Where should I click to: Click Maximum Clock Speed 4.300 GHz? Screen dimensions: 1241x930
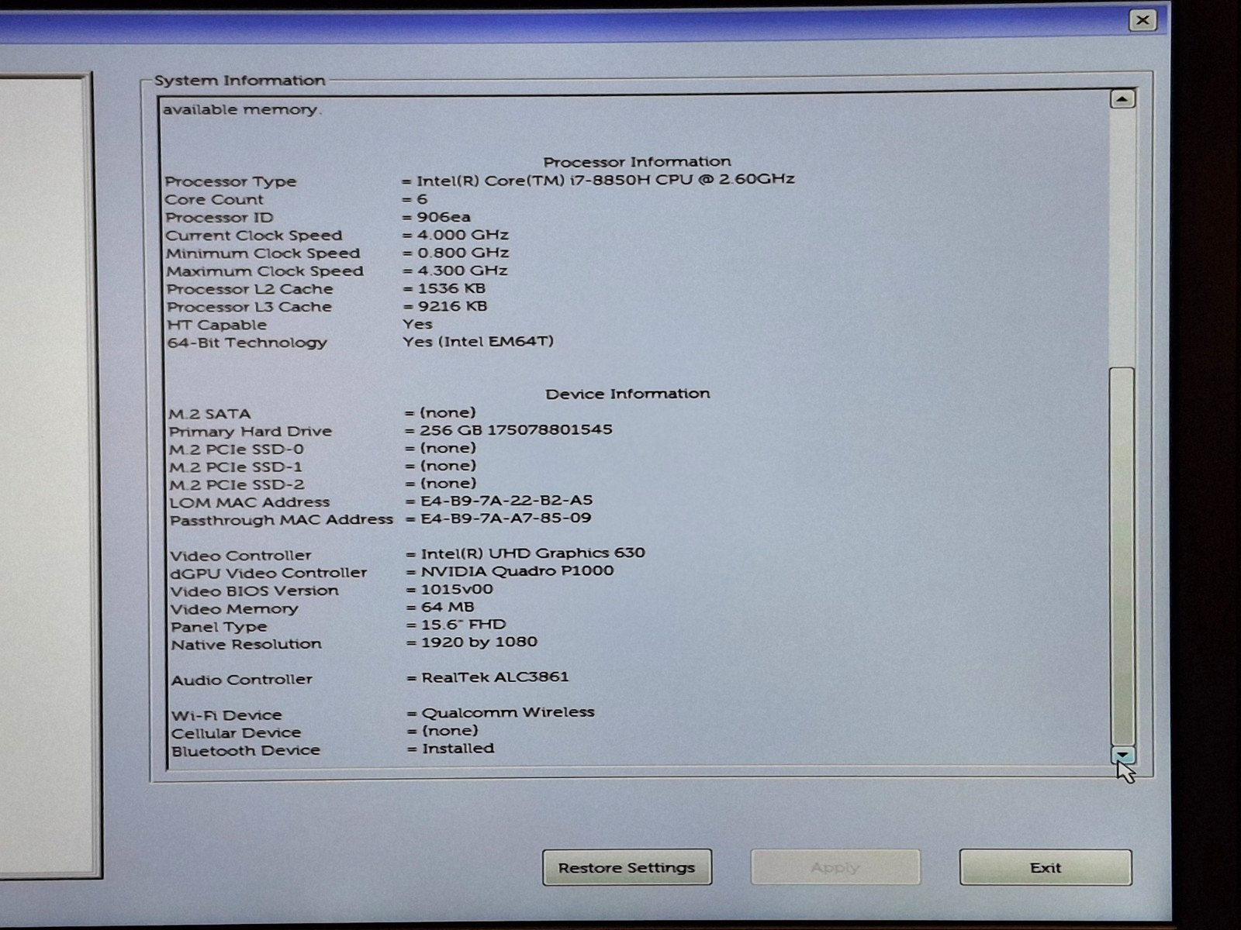tap(462, 270)
